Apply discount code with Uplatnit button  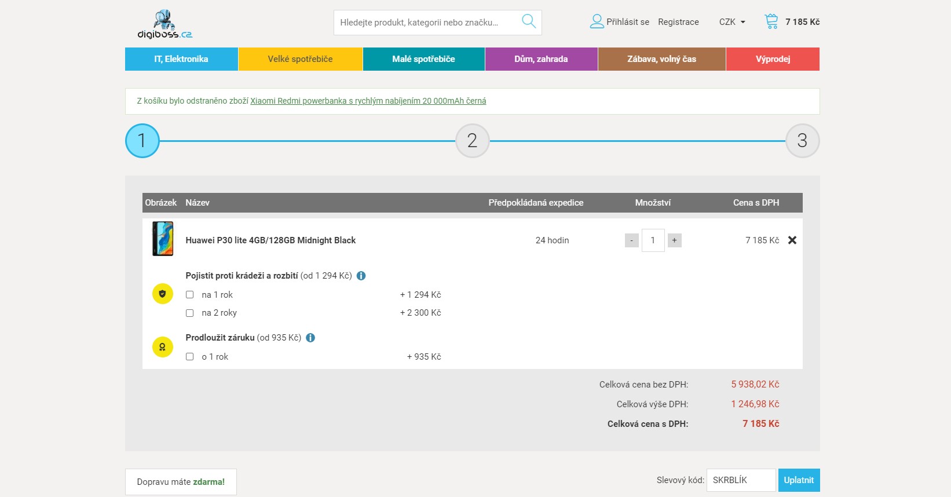click(x=799, y=480)
